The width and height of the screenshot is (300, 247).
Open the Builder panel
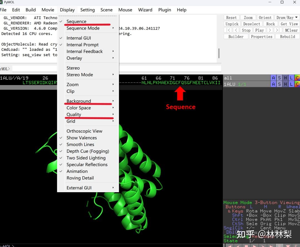pyautogui.click(x=236, y=37)
